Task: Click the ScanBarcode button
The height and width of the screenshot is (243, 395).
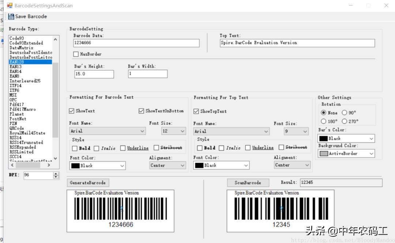Action: (248, 183)
